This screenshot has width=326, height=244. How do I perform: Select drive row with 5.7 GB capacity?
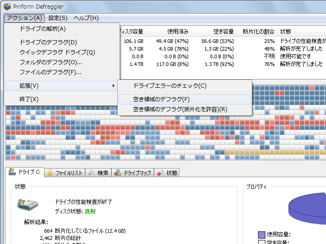coord(223,49)
